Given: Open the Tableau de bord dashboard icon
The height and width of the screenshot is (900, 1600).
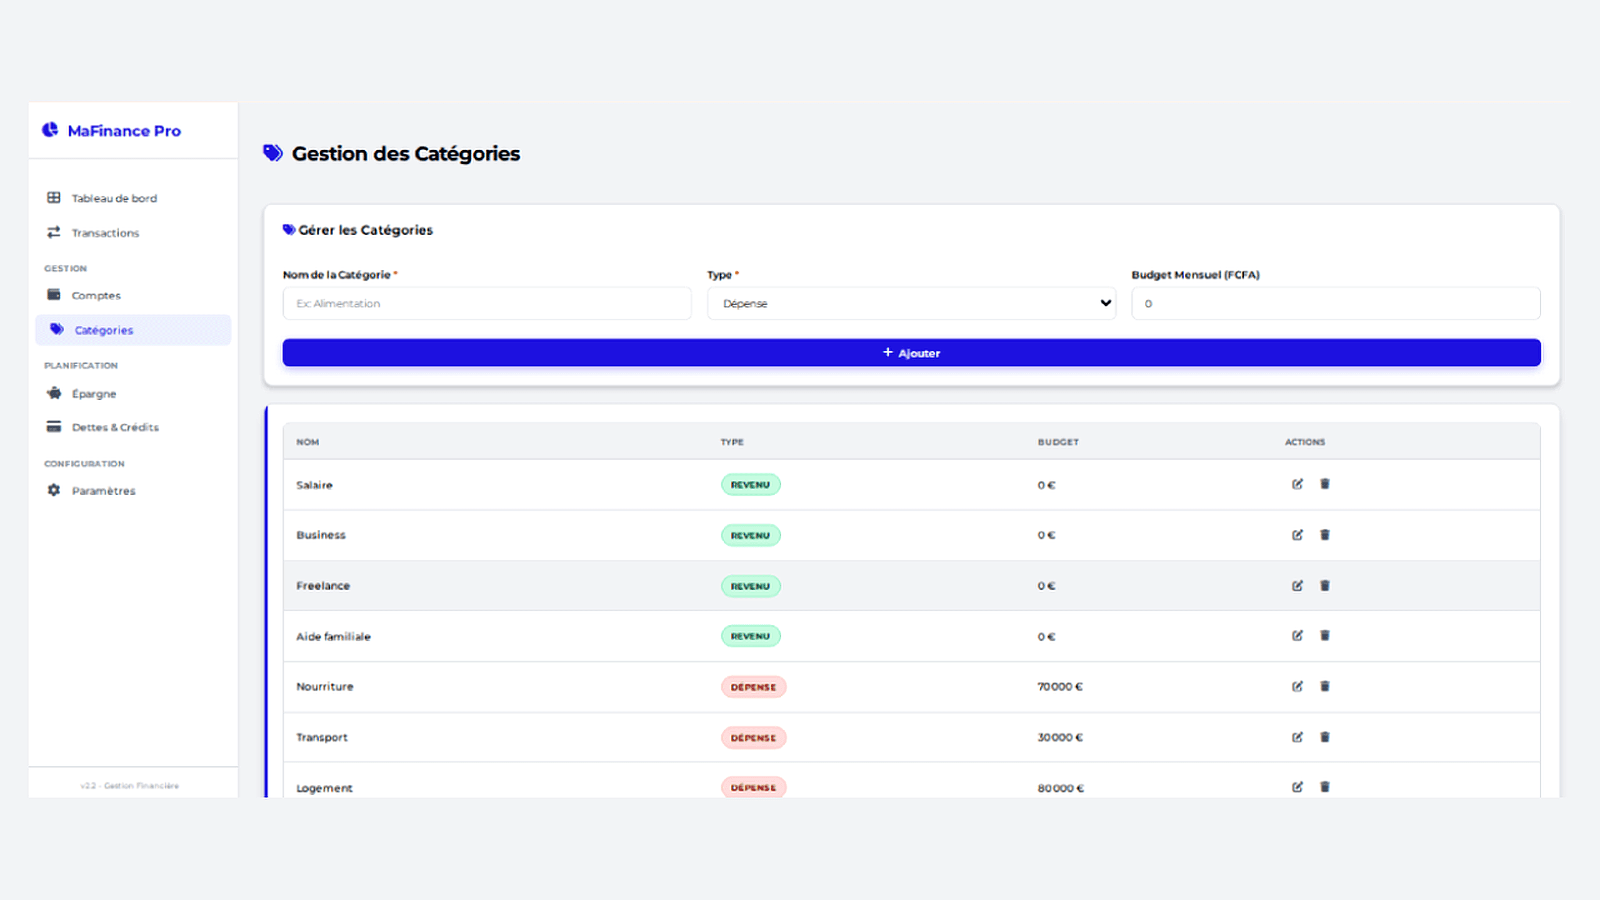Looking at the screenshot, I should pos(54,197).
